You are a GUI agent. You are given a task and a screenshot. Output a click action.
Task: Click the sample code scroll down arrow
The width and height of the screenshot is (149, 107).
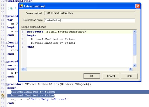point(134,65)
